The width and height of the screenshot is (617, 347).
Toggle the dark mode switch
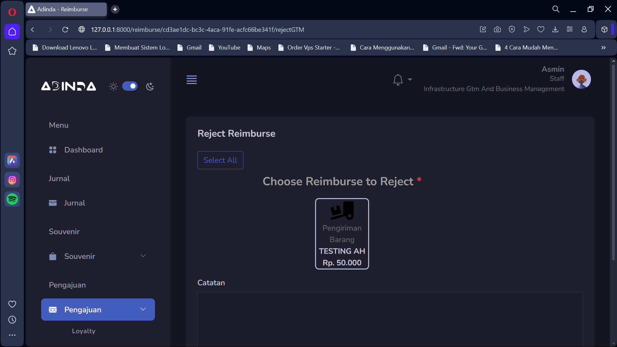point(130,87)
